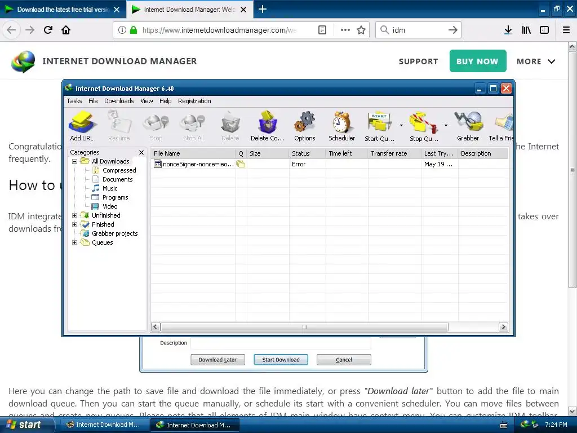
Task: Select the Compressed category
Action: tap(119, 170)
